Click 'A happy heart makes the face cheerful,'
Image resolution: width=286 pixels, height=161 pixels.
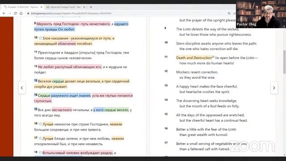[x=207, y=86]
